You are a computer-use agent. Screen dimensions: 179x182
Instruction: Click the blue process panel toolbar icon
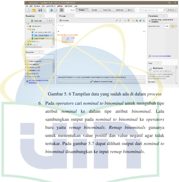click(x=140, y=21)
